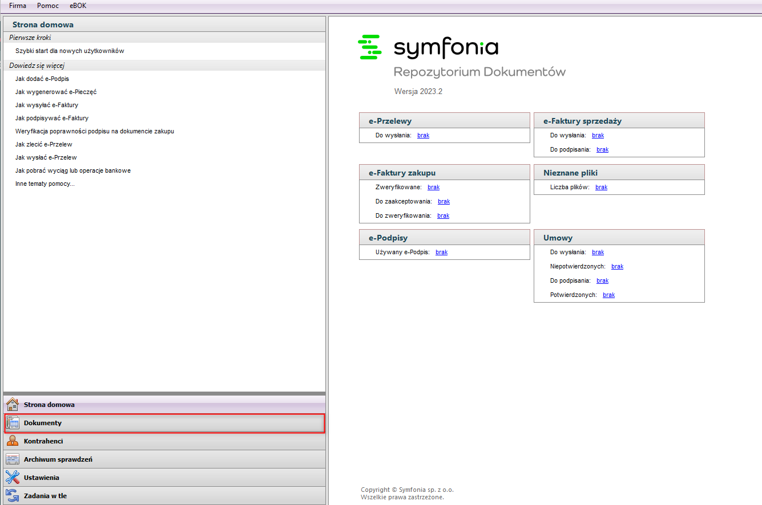Switch to Dokumenty section
The width and height of the screenshot is (762, 505).
pyautogui.click(x=164, y=423)
